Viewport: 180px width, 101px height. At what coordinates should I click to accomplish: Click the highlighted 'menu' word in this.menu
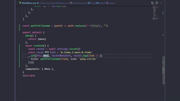(x=46, y=56)
